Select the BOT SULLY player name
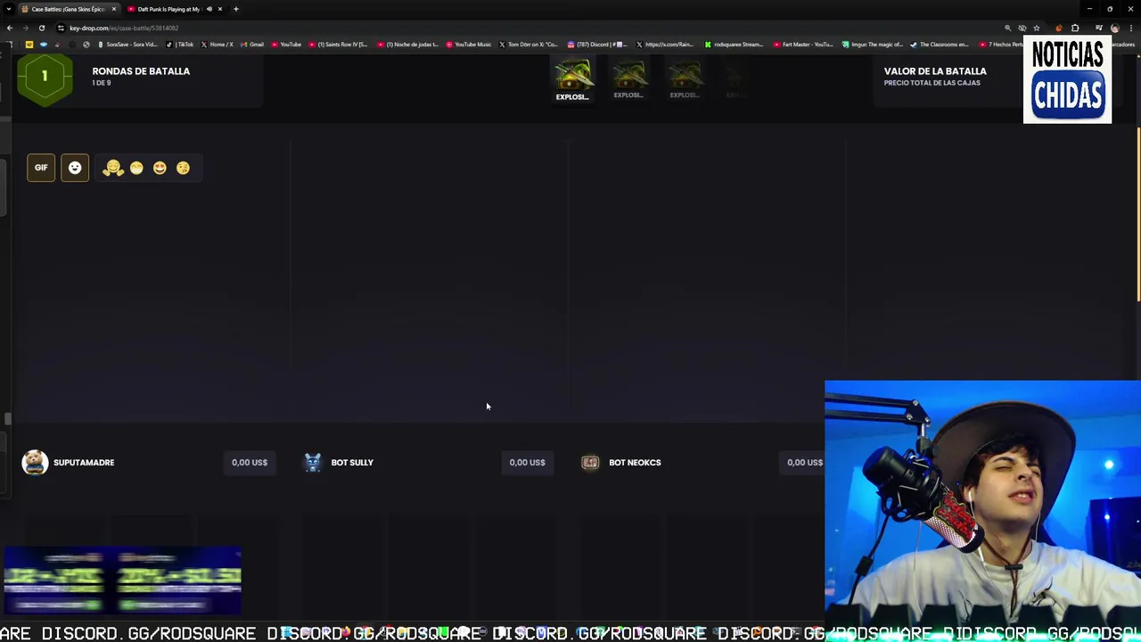Viewport: 1141px width, 642px height. pyautogui.click(x=352, y=462)
